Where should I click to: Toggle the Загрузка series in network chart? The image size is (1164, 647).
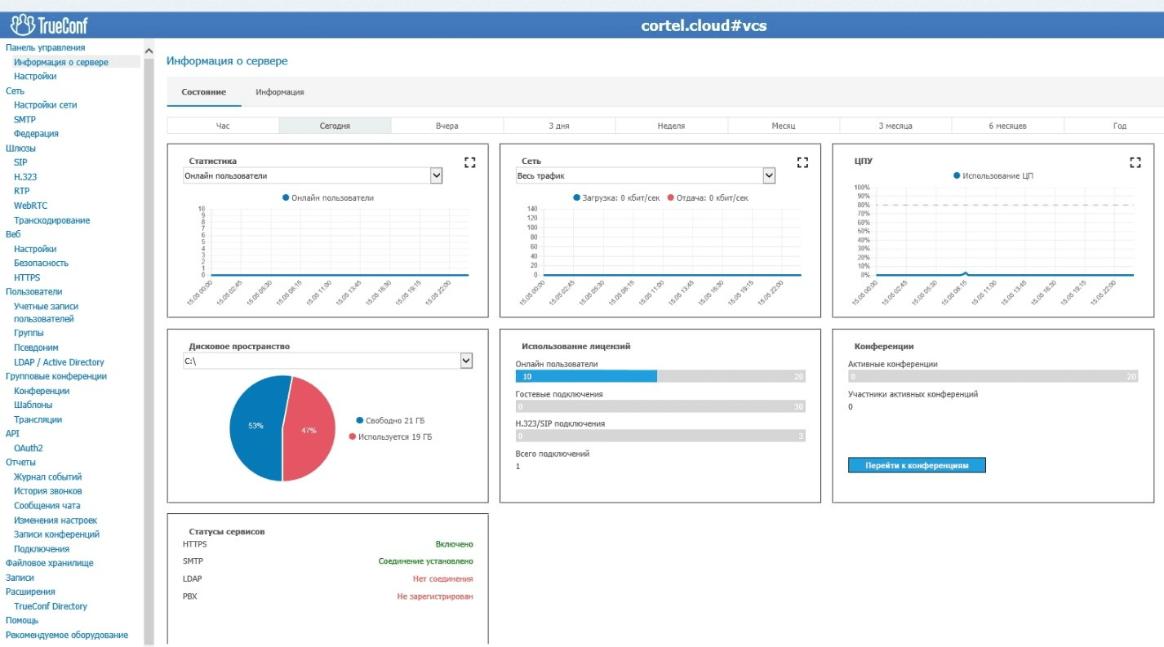577,197
